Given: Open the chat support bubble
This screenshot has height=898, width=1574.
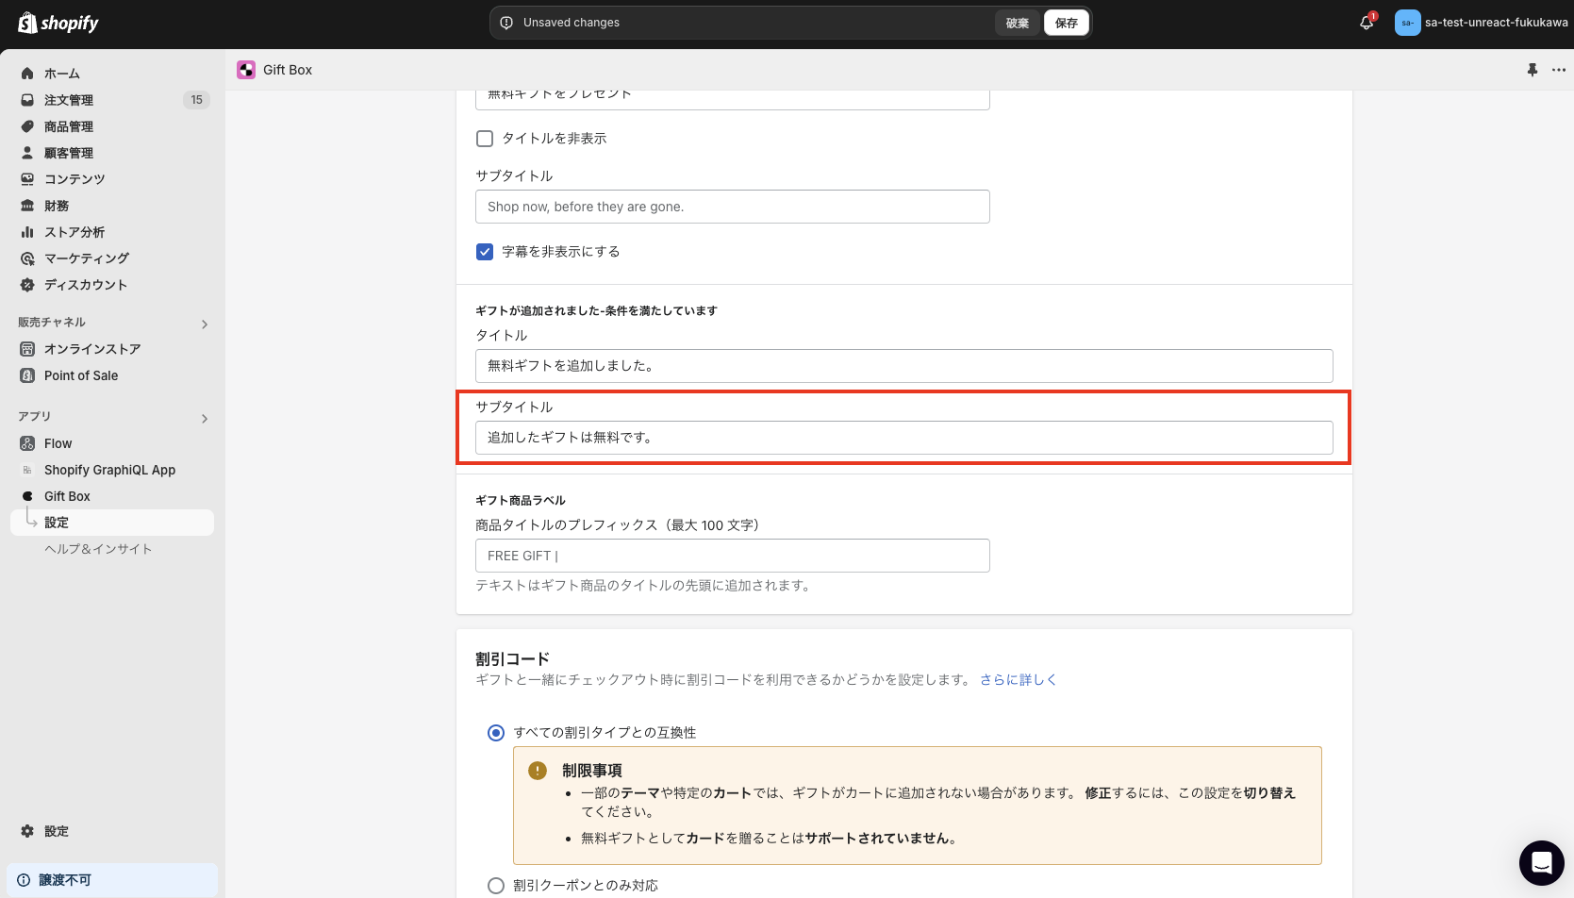Looking at the screenshot, I should (x=1541, y=862).
